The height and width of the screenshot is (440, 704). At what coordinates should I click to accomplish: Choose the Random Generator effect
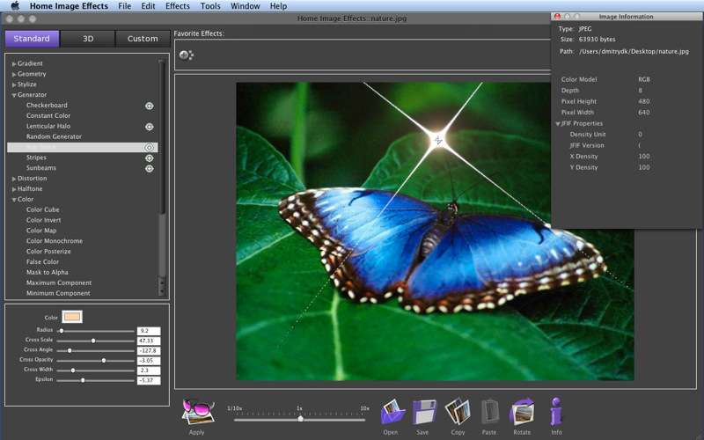click(54, 136)
